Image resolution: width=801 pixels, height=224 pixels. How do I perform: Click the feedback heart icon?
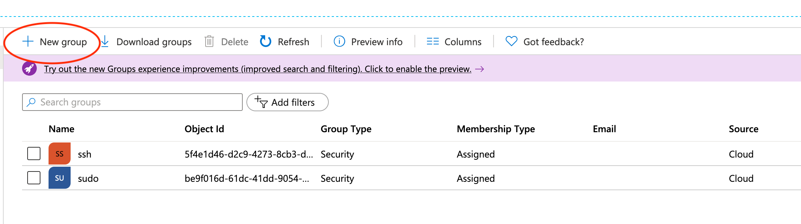pos(511,41)
